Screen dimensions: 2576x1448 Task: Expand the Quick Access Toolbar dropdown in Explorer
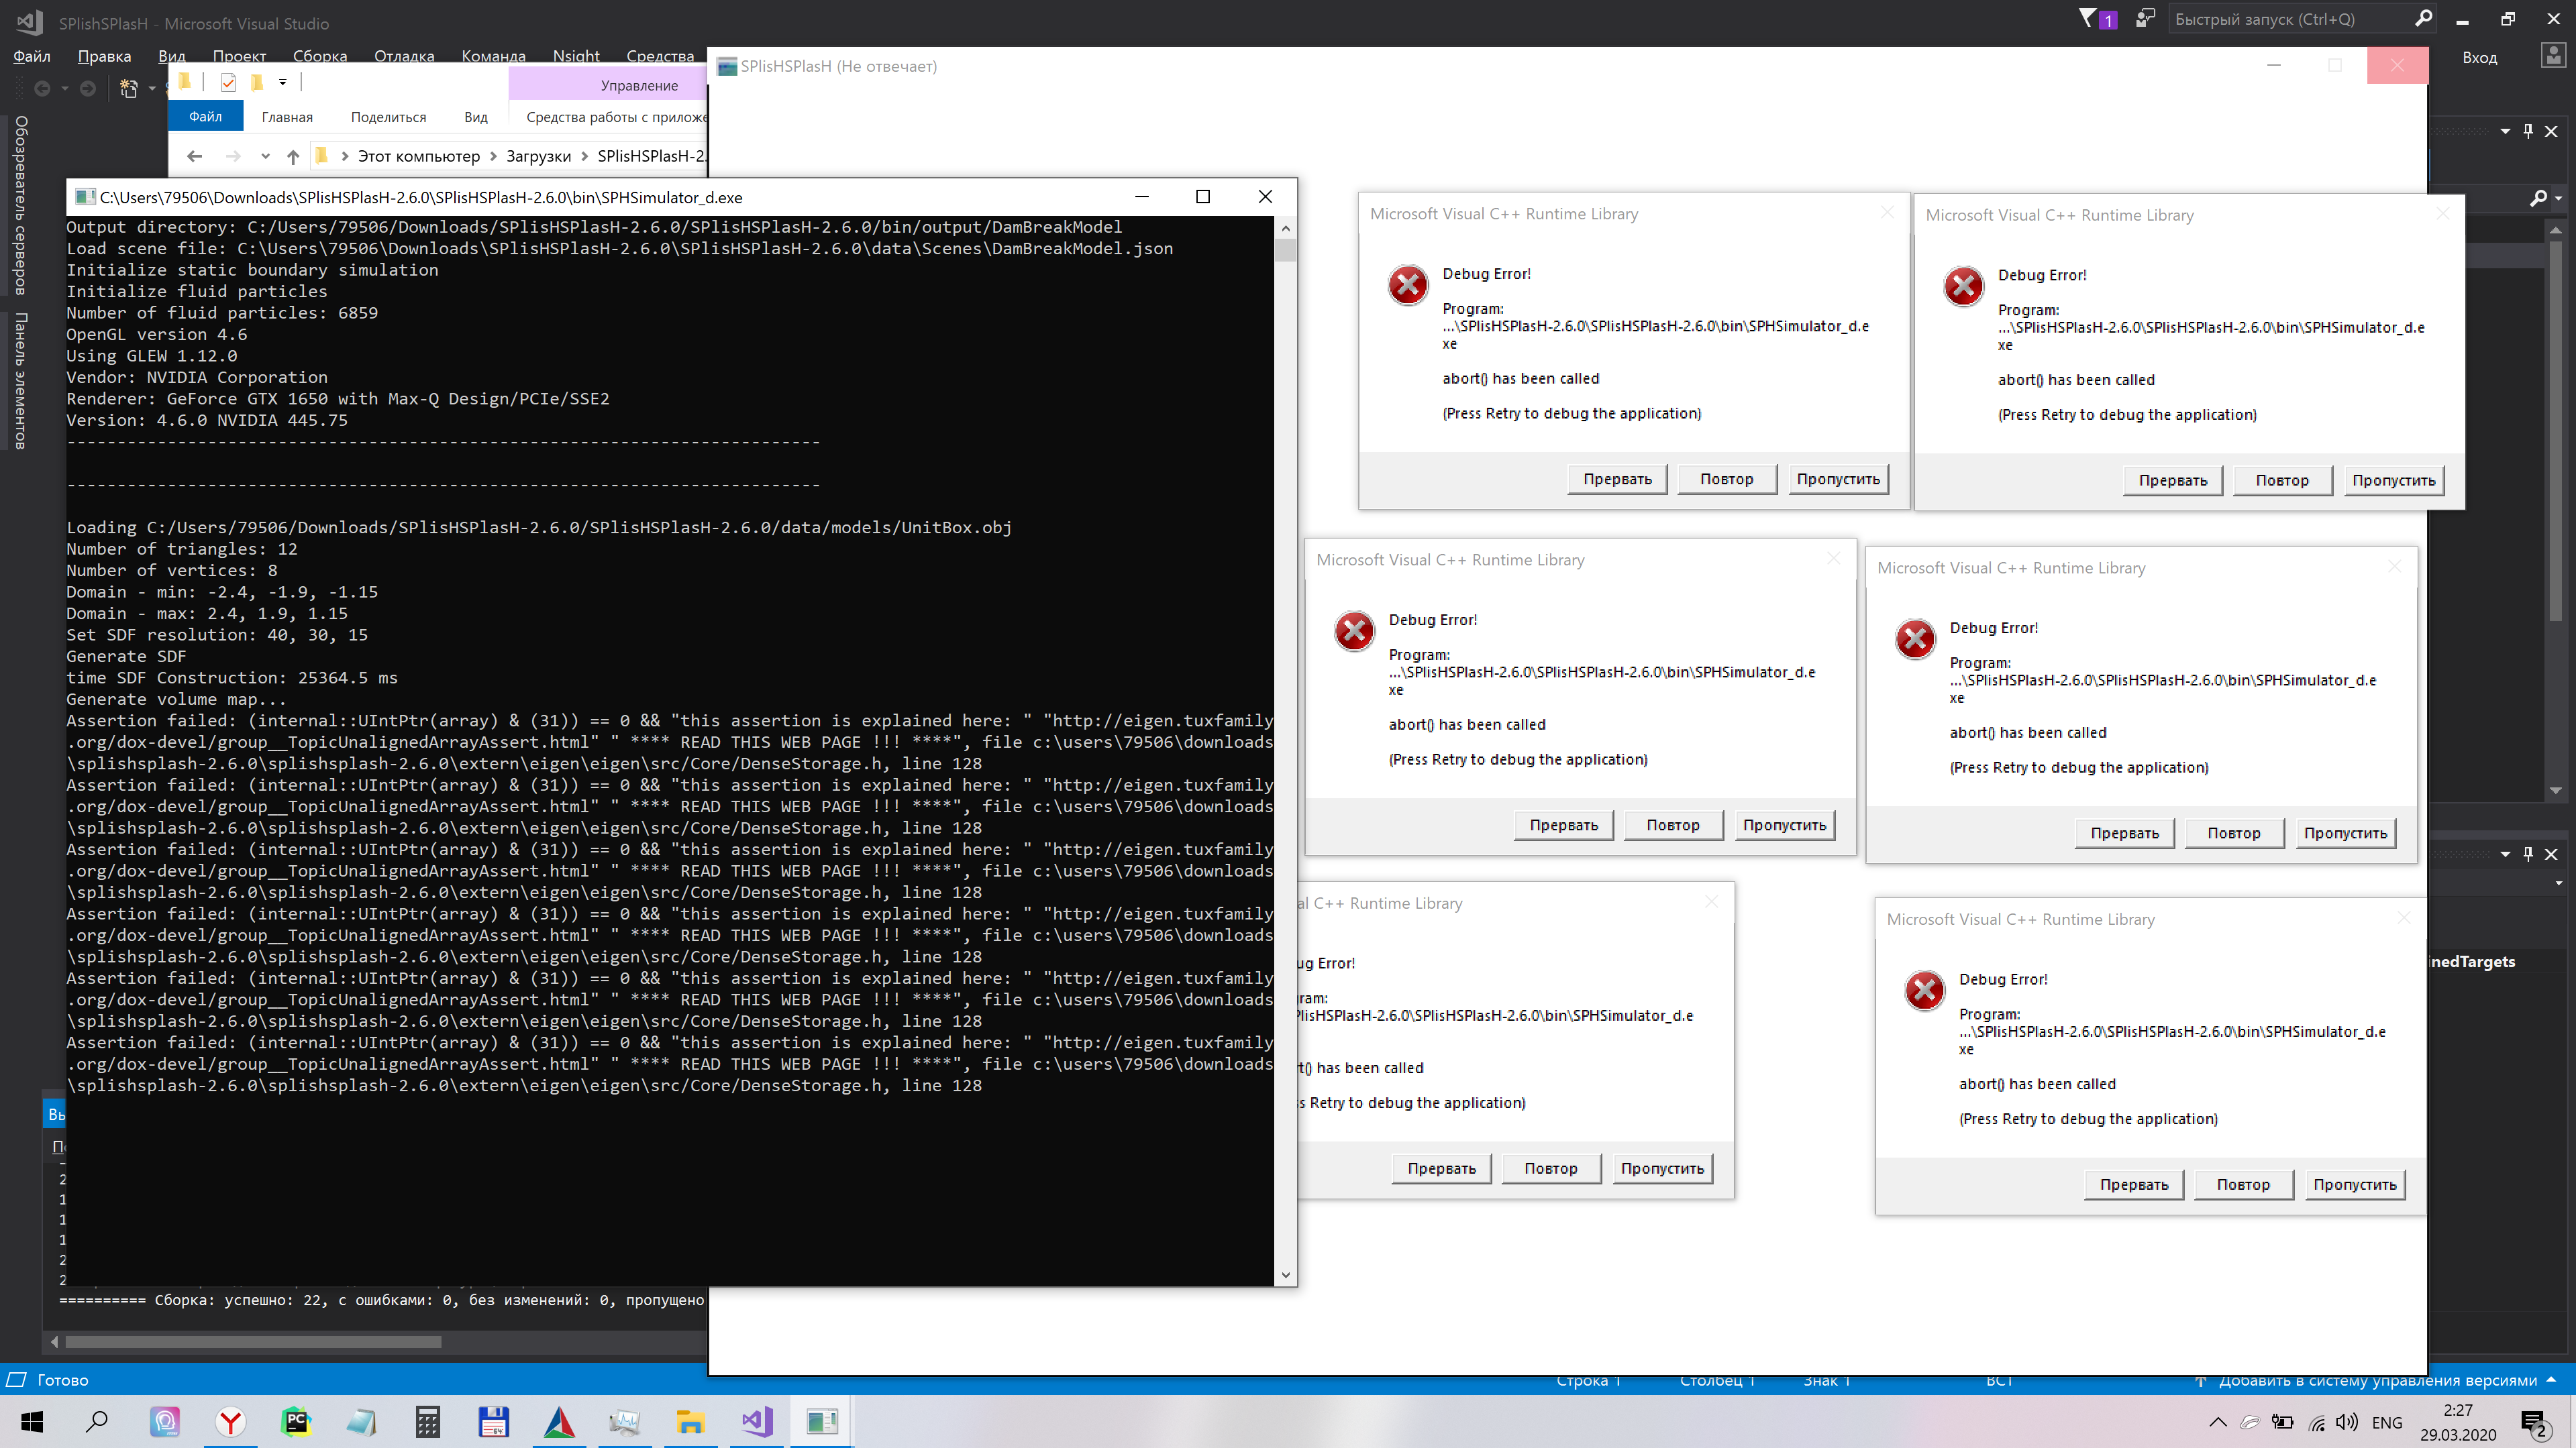tap(283, 82)
